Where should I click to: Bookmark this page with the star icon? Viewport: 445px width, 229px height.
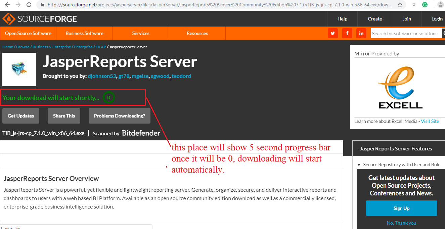tap(400, 5)
